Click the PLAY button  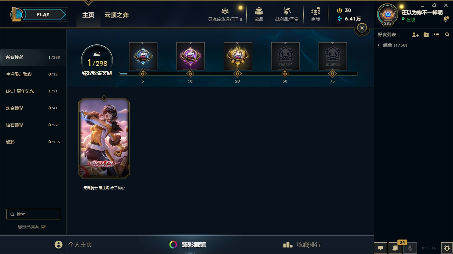click(44, 14)
